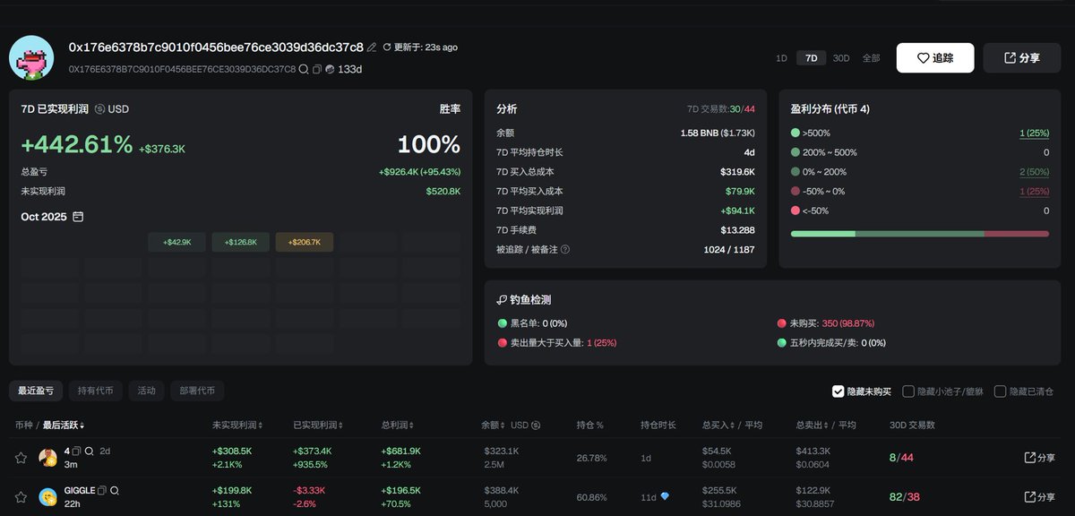Click the refresh icon beside 更新于

tap(387, 47)
